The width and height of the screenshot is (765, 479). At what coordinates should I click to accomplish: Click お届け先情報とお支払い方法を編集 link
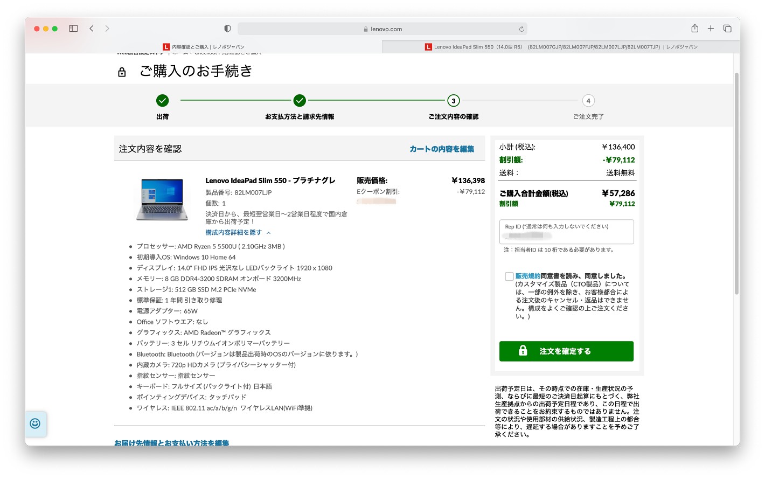pyautogui.click(x=171, y=443)
